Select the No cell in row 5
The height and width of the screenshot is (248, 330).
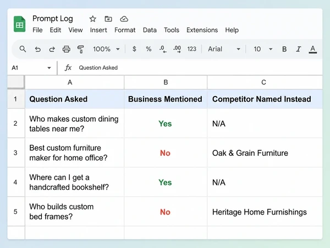(166, 211)
